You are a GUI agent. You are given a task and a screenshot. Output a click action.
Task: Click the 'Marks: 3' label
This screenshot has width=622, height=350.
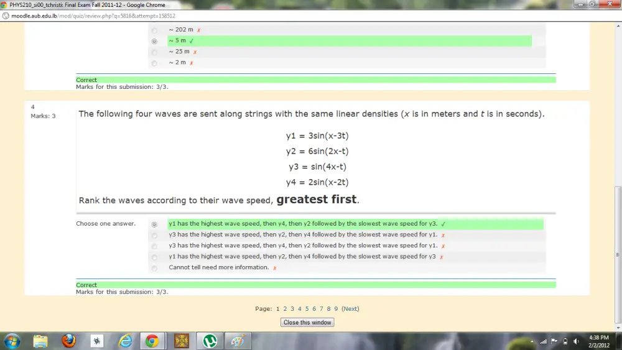coord(43,116)
